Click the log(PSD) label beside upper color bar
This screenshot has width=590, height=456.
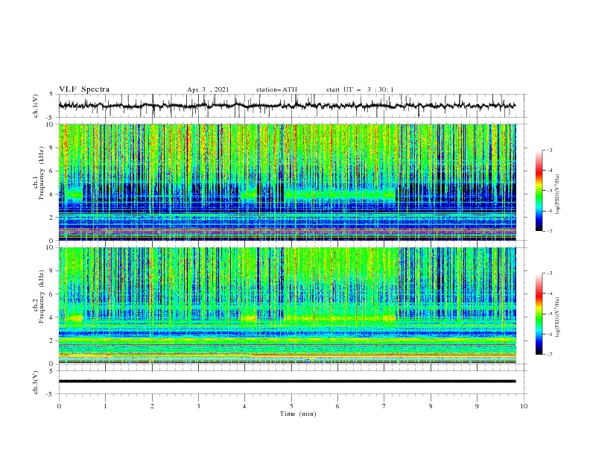(558, 194)
